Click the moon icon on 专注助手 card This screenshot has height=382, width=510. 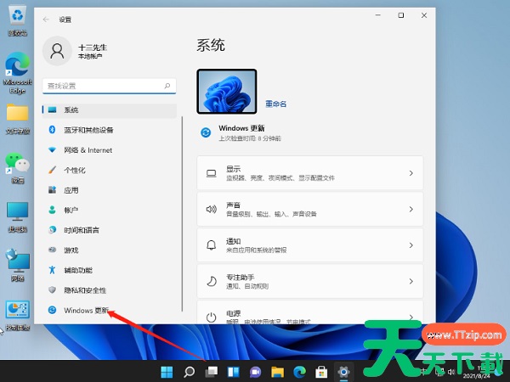(x=212, y=281)
